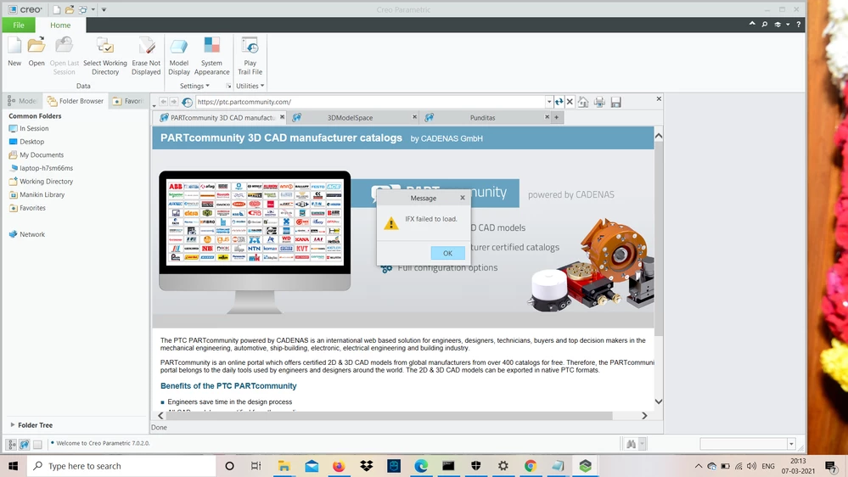Click the command search magnifier icon
The height and width of the screenshot is (477, 848).
coord(765,25)
